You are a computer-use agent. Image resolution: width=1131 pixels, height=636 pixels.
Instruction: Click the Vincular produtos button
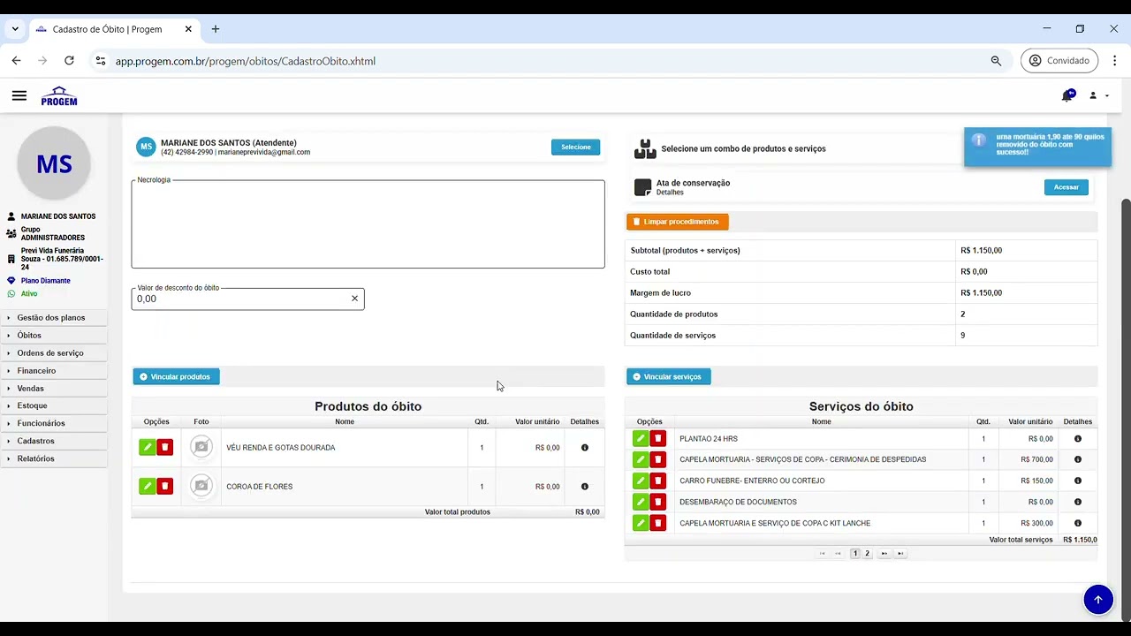pyautogui.click(x=176, y=377)
